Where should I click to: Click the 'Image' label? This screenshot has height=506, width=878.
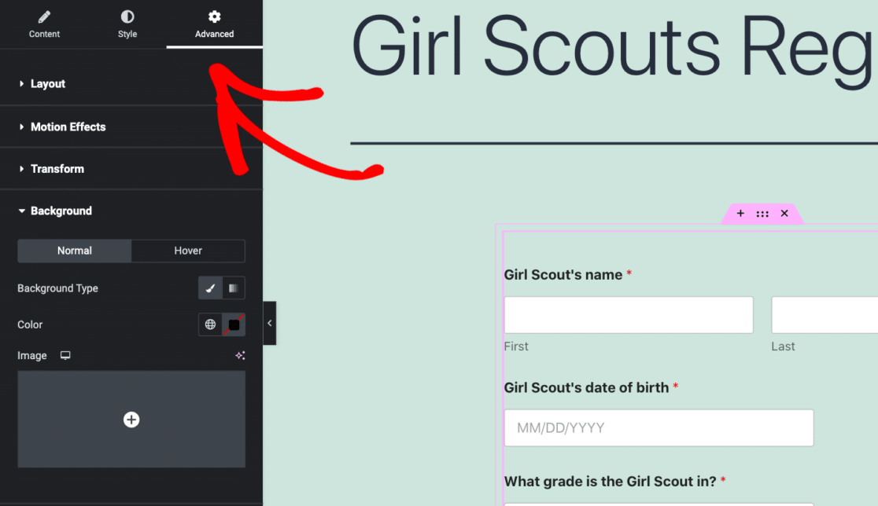pos(32,356)
